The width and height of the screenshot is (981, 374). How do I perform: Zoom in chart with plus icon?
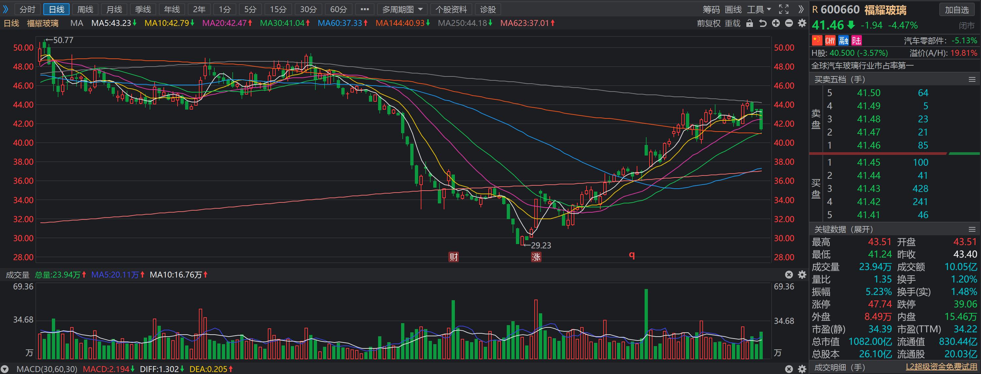[x=776, y=23]
